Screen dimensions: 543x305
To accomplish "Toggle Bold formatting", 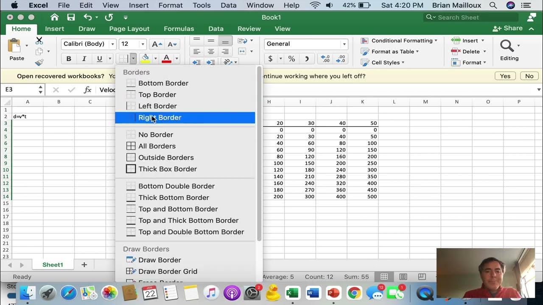I will point(69,59).
